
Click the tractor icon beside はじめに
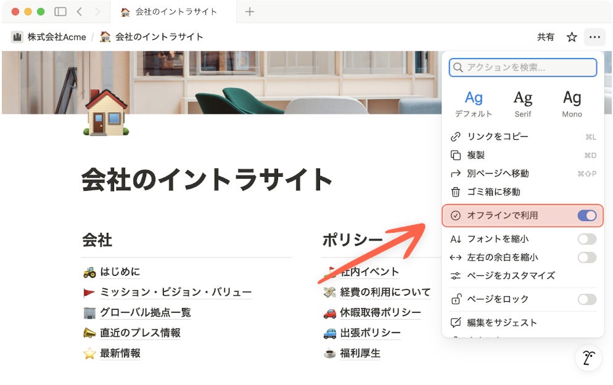(89, 272)
